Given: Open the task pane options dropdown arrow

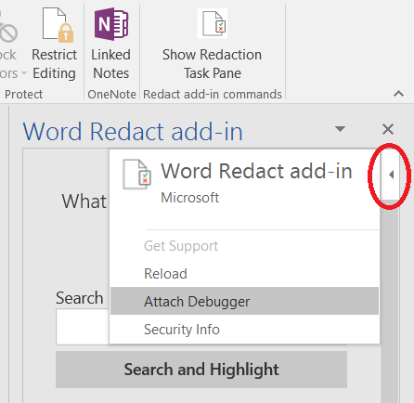Looking at the screenshot, I should (x=340, y=129).
